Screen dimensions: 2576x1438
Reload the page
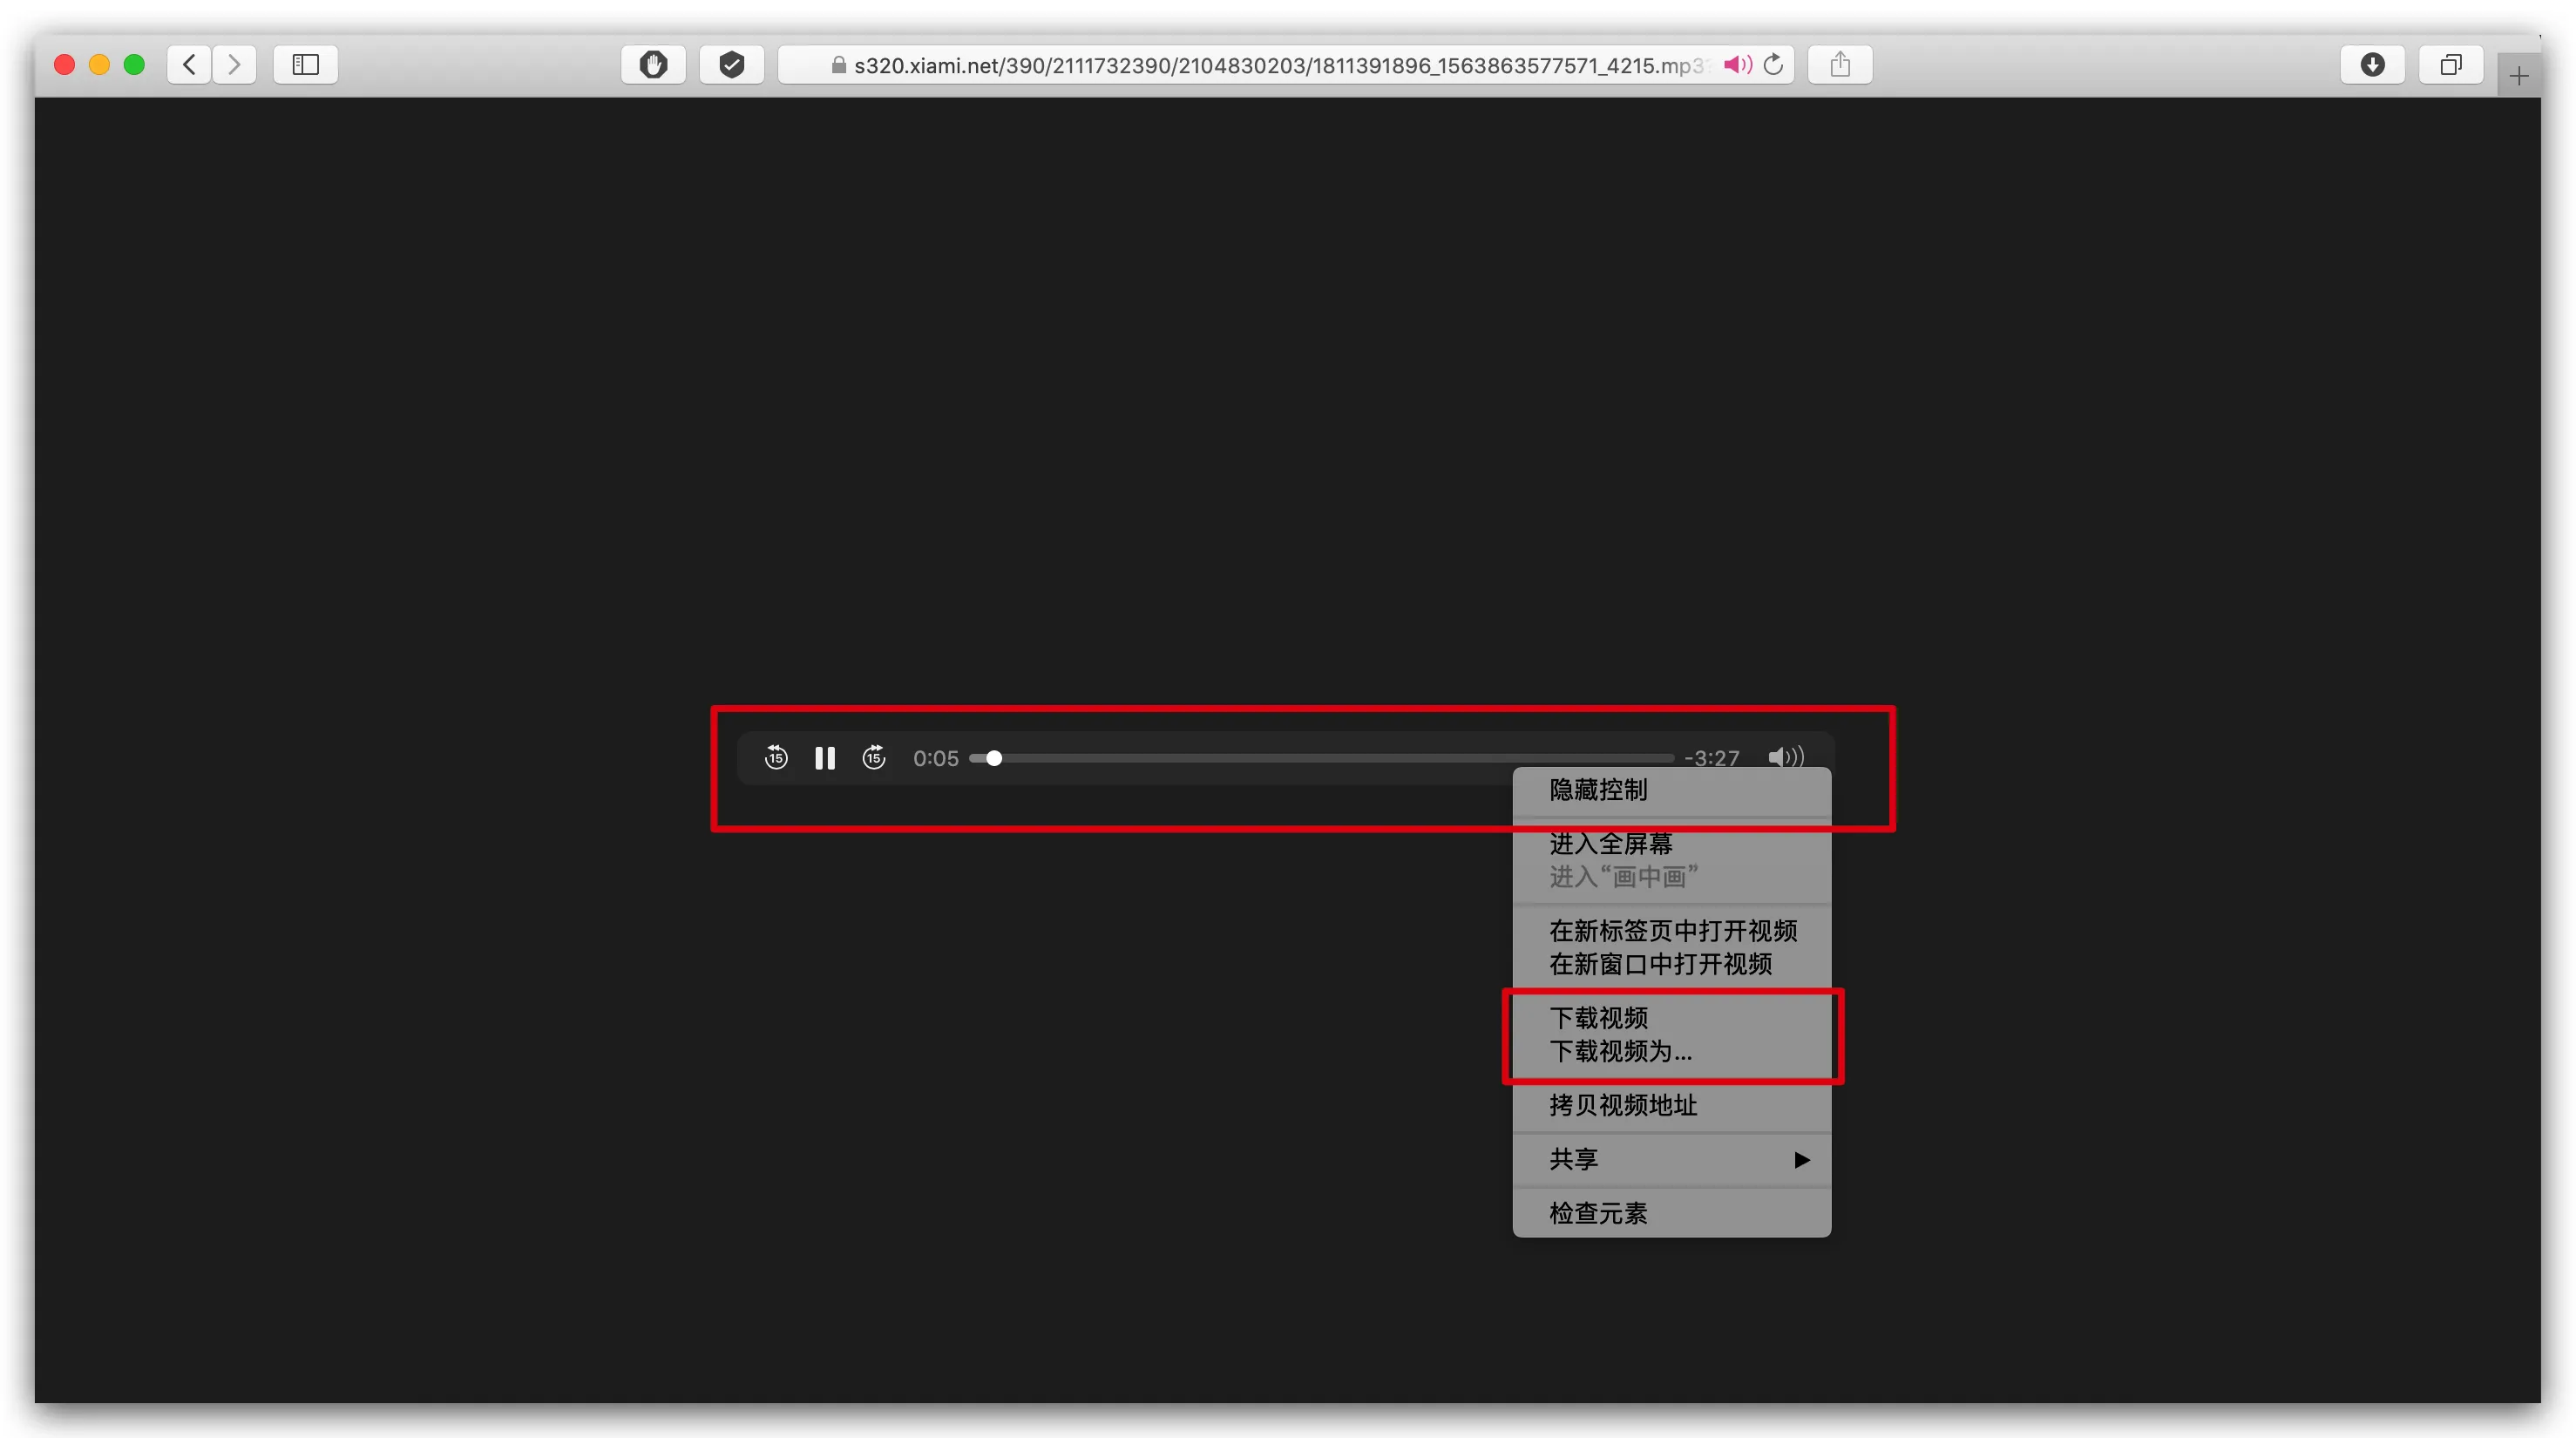[1773, 65]
